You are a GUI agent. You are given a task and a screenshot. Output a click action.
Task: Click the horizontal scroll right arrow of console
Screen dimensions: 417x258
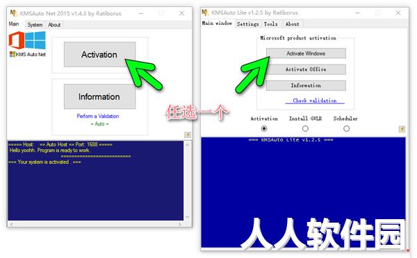pos(180,224)
